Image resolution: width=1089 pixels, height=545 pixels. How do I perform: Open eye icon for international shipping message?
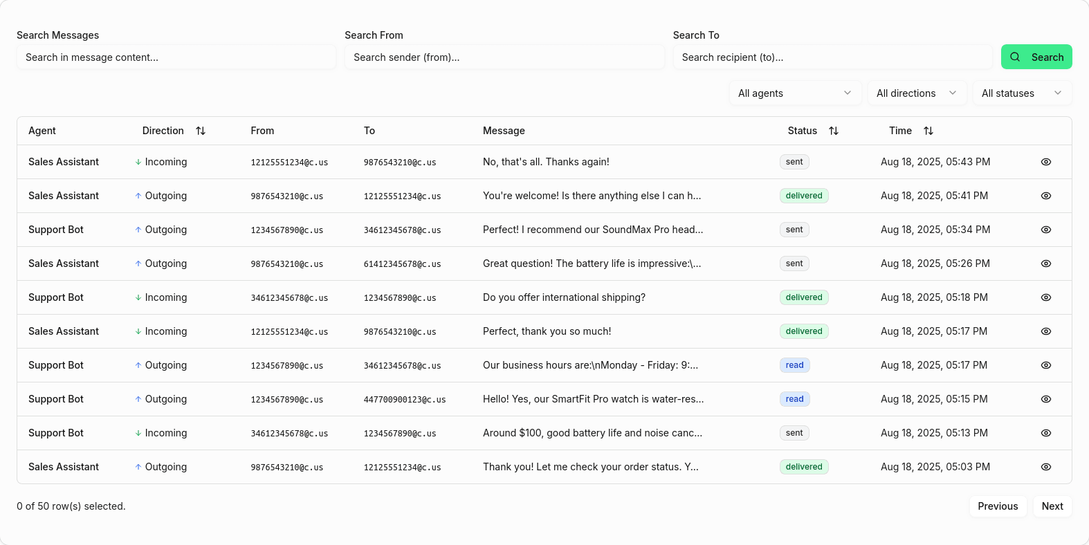(1045, 297)
